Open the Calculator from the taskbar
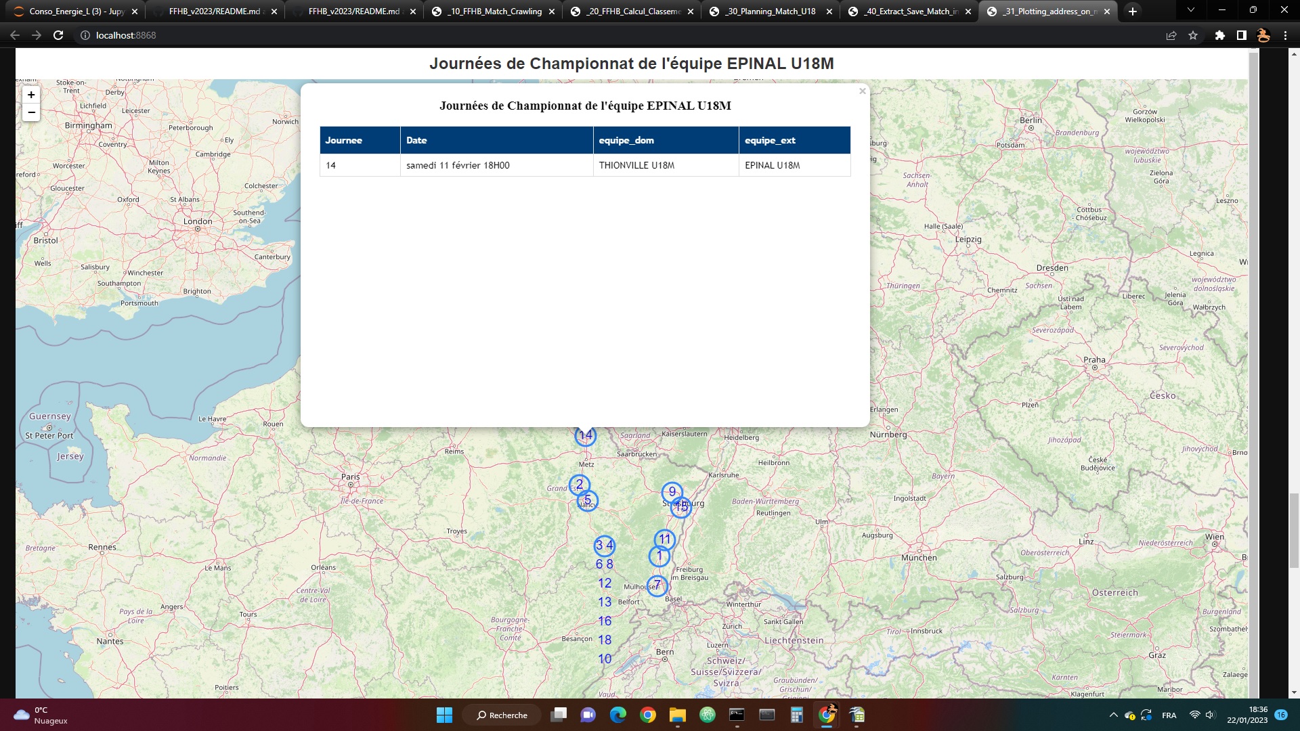Screen dimensions: 1300x731 pos(796,715)
